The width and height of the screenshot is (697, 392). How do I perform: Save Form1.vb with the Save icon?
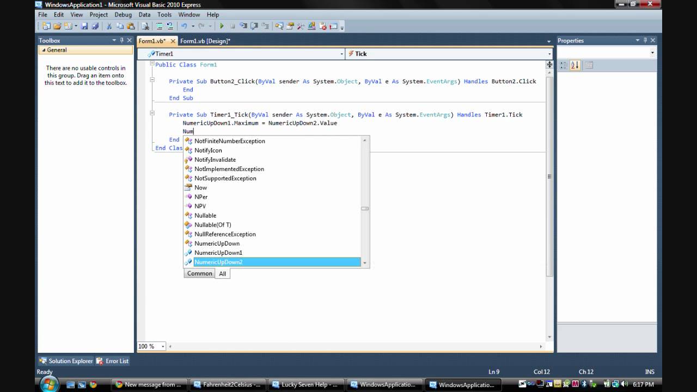(x=84, y=26)
